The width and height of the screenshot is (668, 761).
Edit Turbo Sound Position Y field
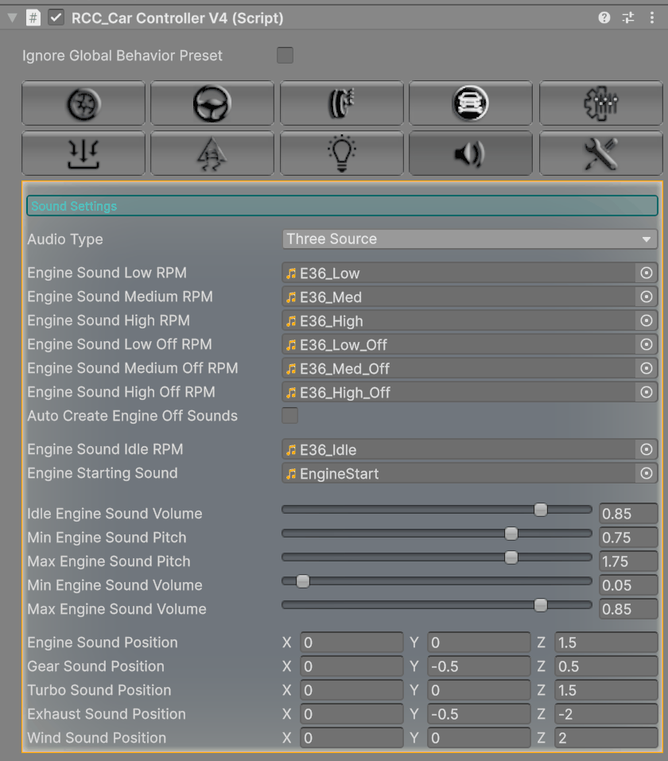(x=479, y=689)
